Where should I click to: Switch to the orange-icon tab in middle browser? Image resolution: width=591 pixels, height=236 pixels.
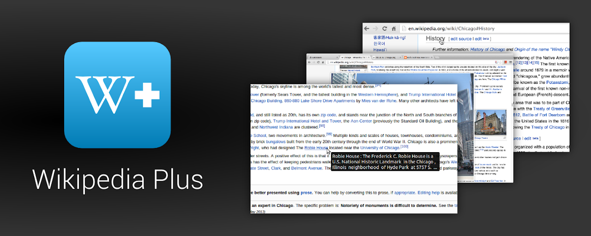click(x=418, y=57)
